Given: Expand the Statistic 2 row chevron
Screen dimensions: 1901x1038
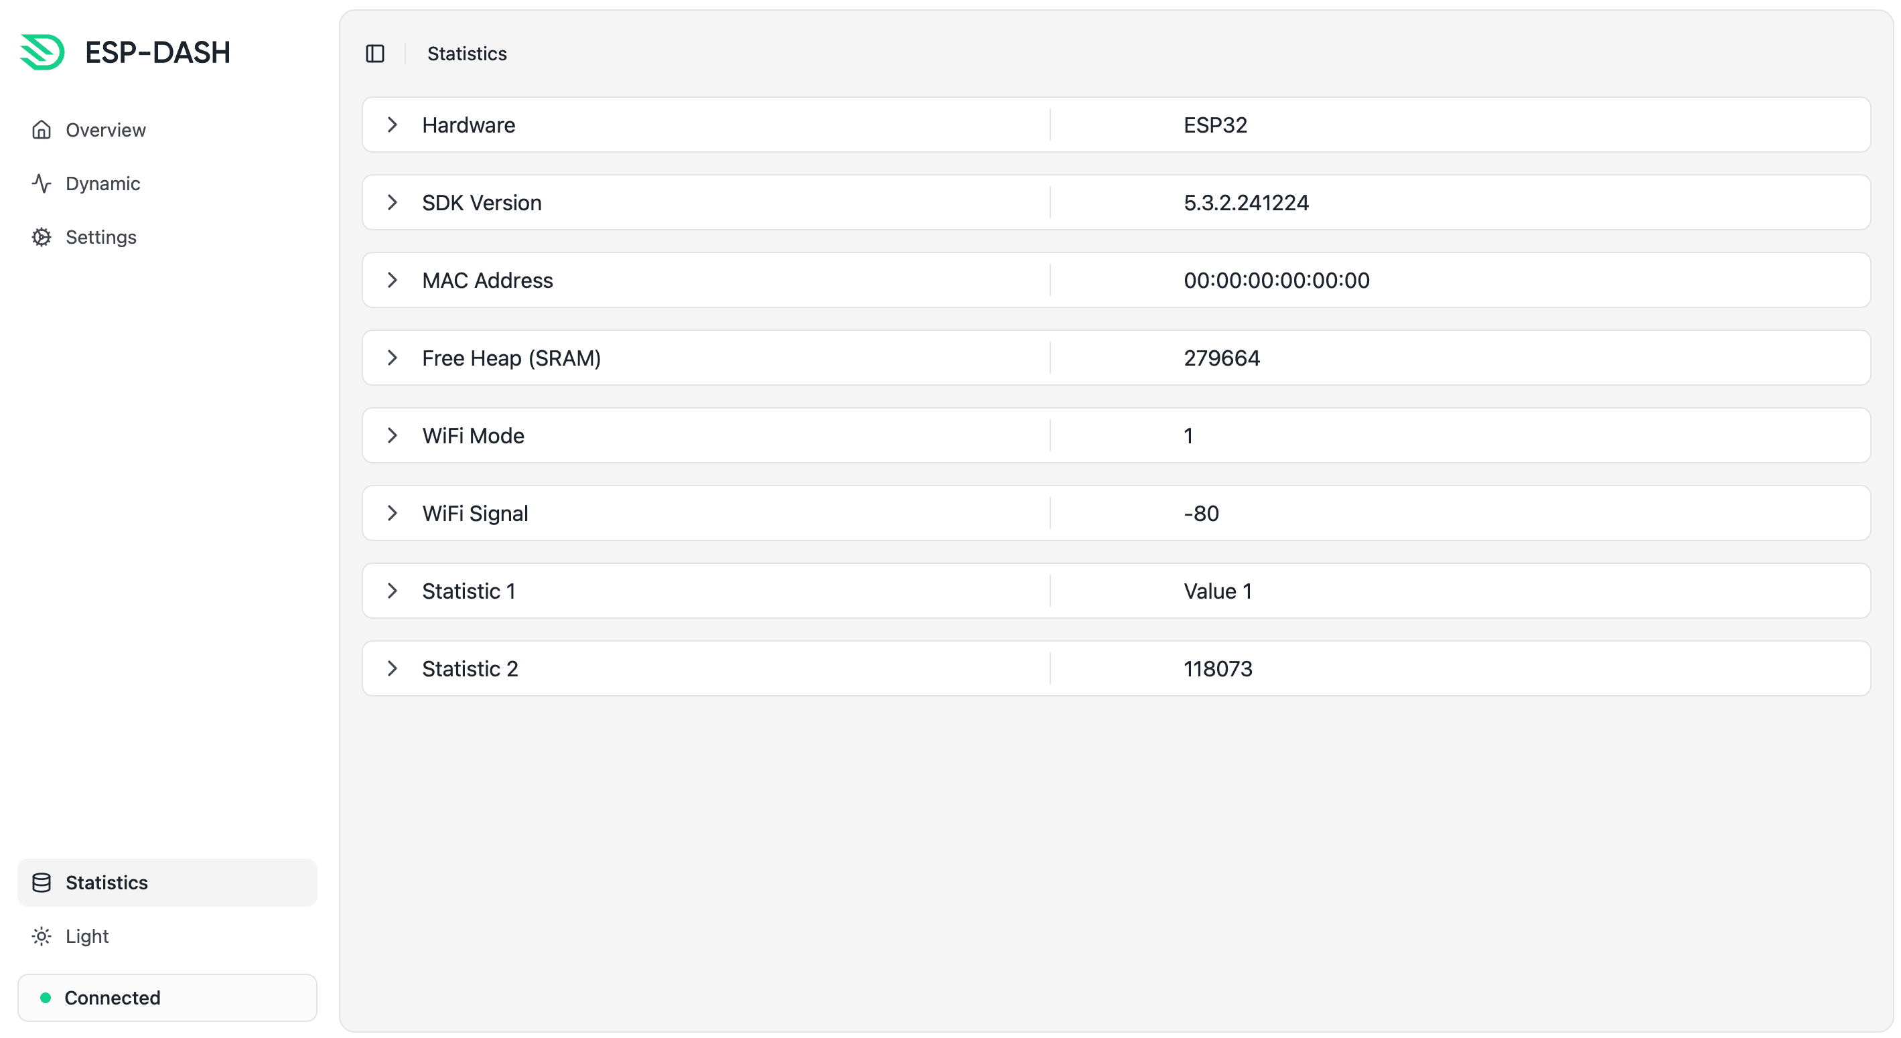Looking at the screenshot, I should (393, 668).
